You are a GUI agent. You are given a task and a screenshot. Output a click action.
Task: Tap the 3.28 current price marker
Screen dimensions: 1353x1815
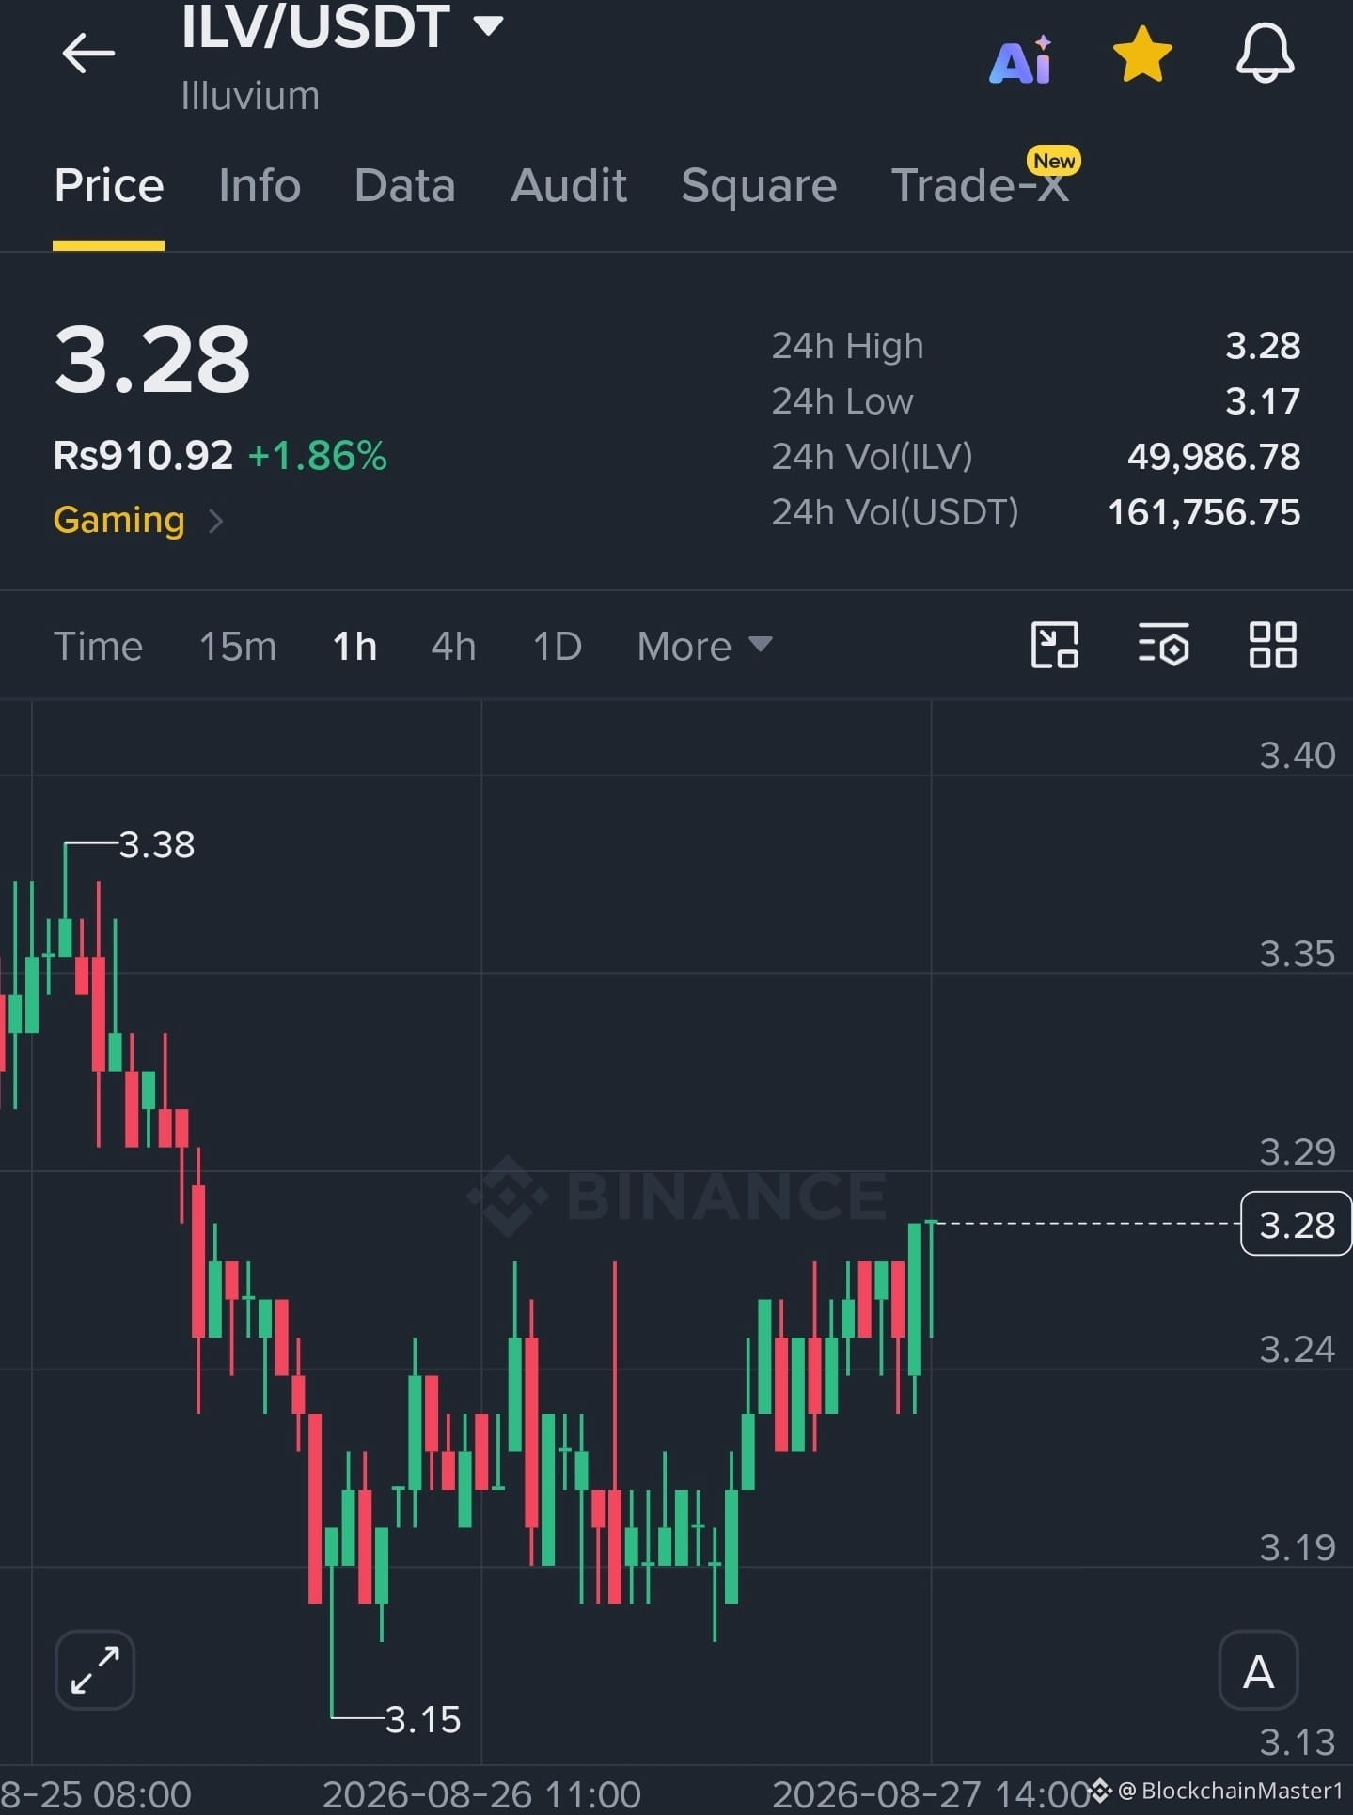click(x=1297, y=1224)
